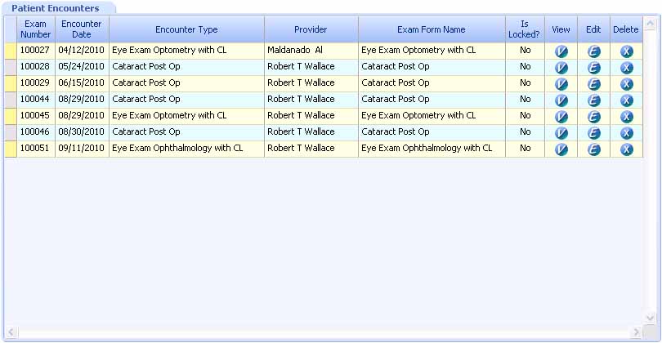662x343 pixels.
Task: Click Is Locked value No for 100045
Action: click(x=525, y=116)
